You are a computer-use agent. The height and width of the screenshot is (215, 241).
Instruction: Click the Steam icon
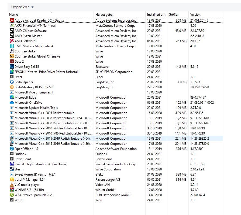tap(12, 169)
